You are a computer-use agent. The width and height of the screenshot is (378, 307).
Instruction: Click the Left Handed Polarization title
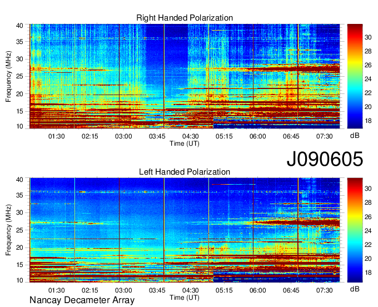point(185,172)
